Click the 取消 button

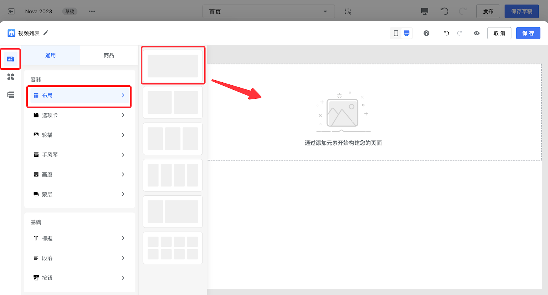pyautogui.click(x=499, y=33)
